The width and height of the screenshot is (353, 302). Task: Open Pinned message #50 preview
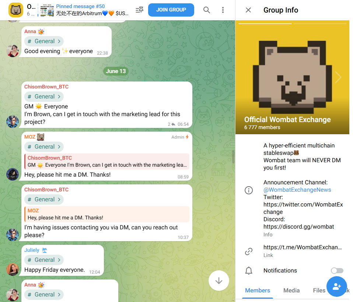(x=92, y=10)
